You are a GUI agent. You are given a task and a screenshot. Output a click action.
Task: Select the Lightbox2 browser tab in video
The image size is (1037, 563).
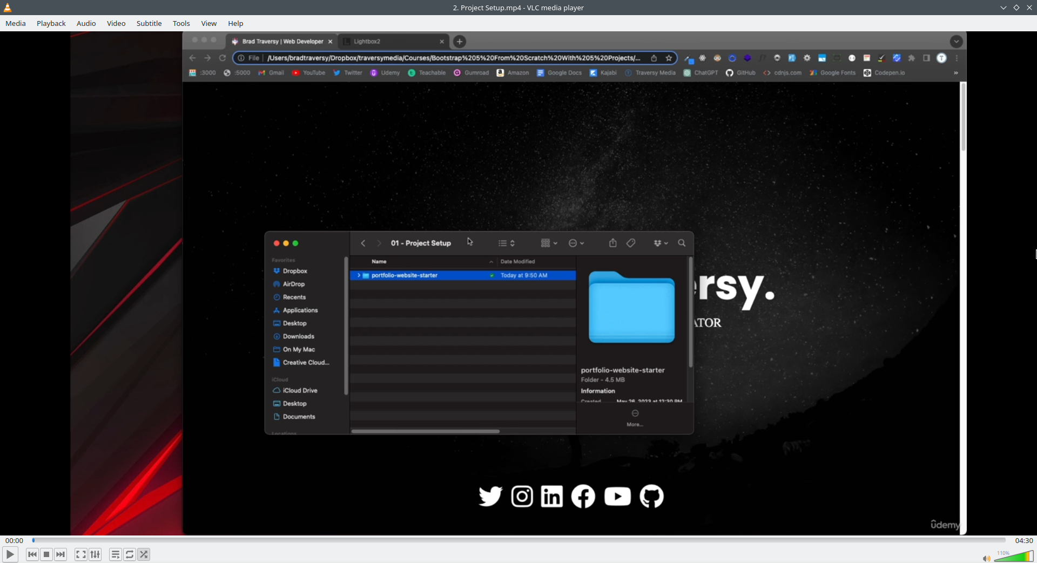[393, 42]
